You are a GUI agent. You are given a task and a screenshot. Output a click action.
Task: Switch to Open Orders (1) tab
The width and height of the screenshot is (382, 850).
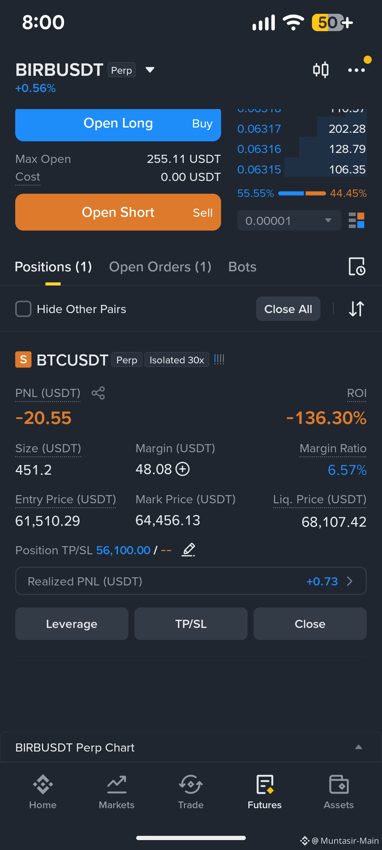(x=160, y=267)
